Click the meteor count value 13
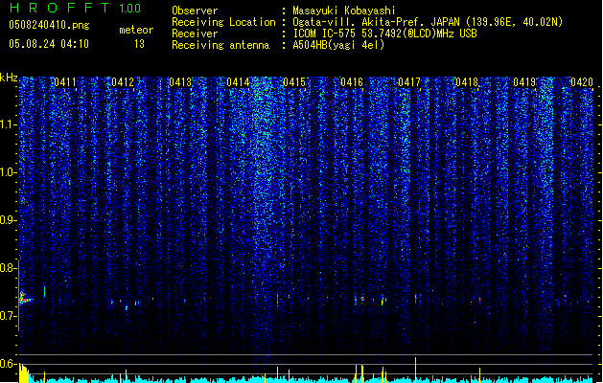 pyautogui.click(x=139, y=44)
